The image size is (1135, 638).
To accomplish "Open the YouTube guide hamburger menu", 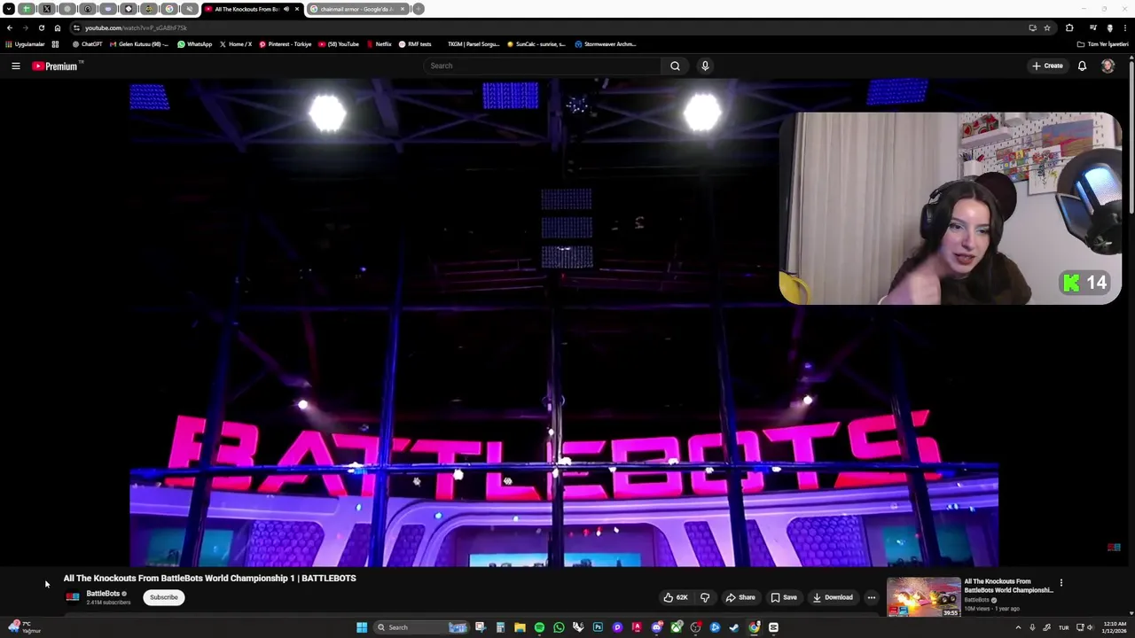I will pyautogui.click(x=15, y=66).
